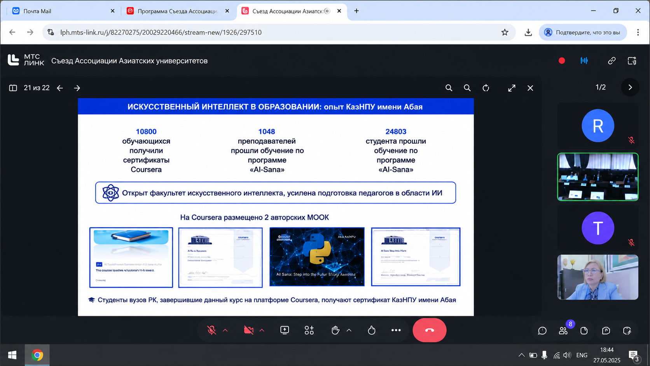Switch to the Программа Съезда Ассоциации tab

click(177, 11)
